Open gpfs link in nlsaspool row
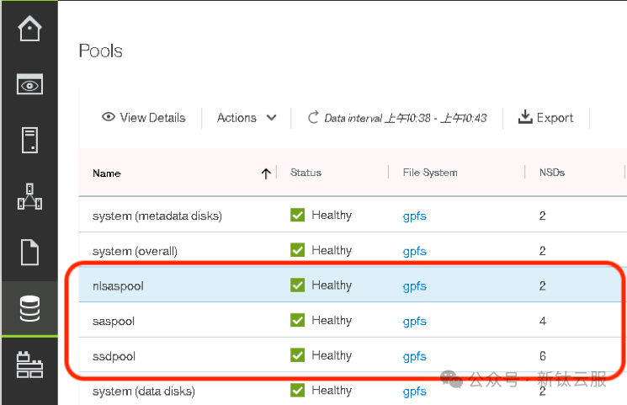The height and width of the screenshot is (405, 627). [415, 286]
